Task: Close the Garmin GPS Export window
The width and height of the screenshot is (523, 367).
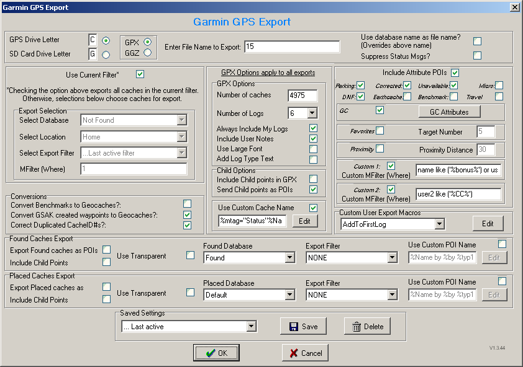Action: click(515, 7)
